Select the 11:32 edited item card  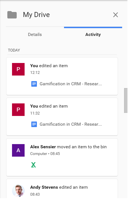pyautogui.click(x=62, y=117)
